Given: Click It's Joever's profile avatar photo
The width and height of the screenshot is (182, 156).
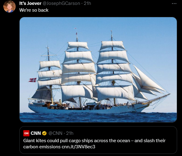Looking at the screenshot, I should tap(10, 6).
